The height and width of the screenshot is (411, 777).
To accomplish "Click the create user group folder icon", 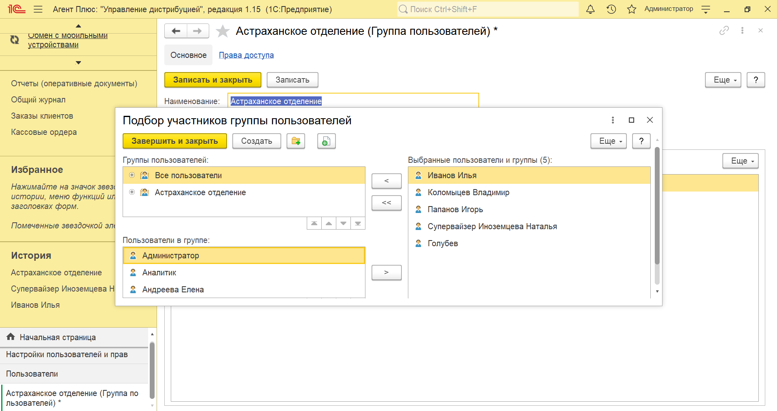I will pos(296,141).
